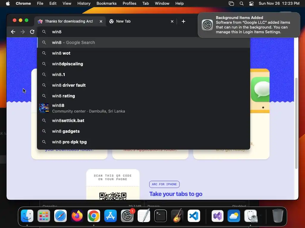This screenshot has height=228, width=305.
Task: Open Terminal from the Dock
Action: [161, 216]
